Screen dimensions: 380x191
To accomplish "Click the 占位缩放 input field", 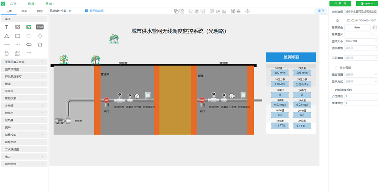I will coord(361,96).
